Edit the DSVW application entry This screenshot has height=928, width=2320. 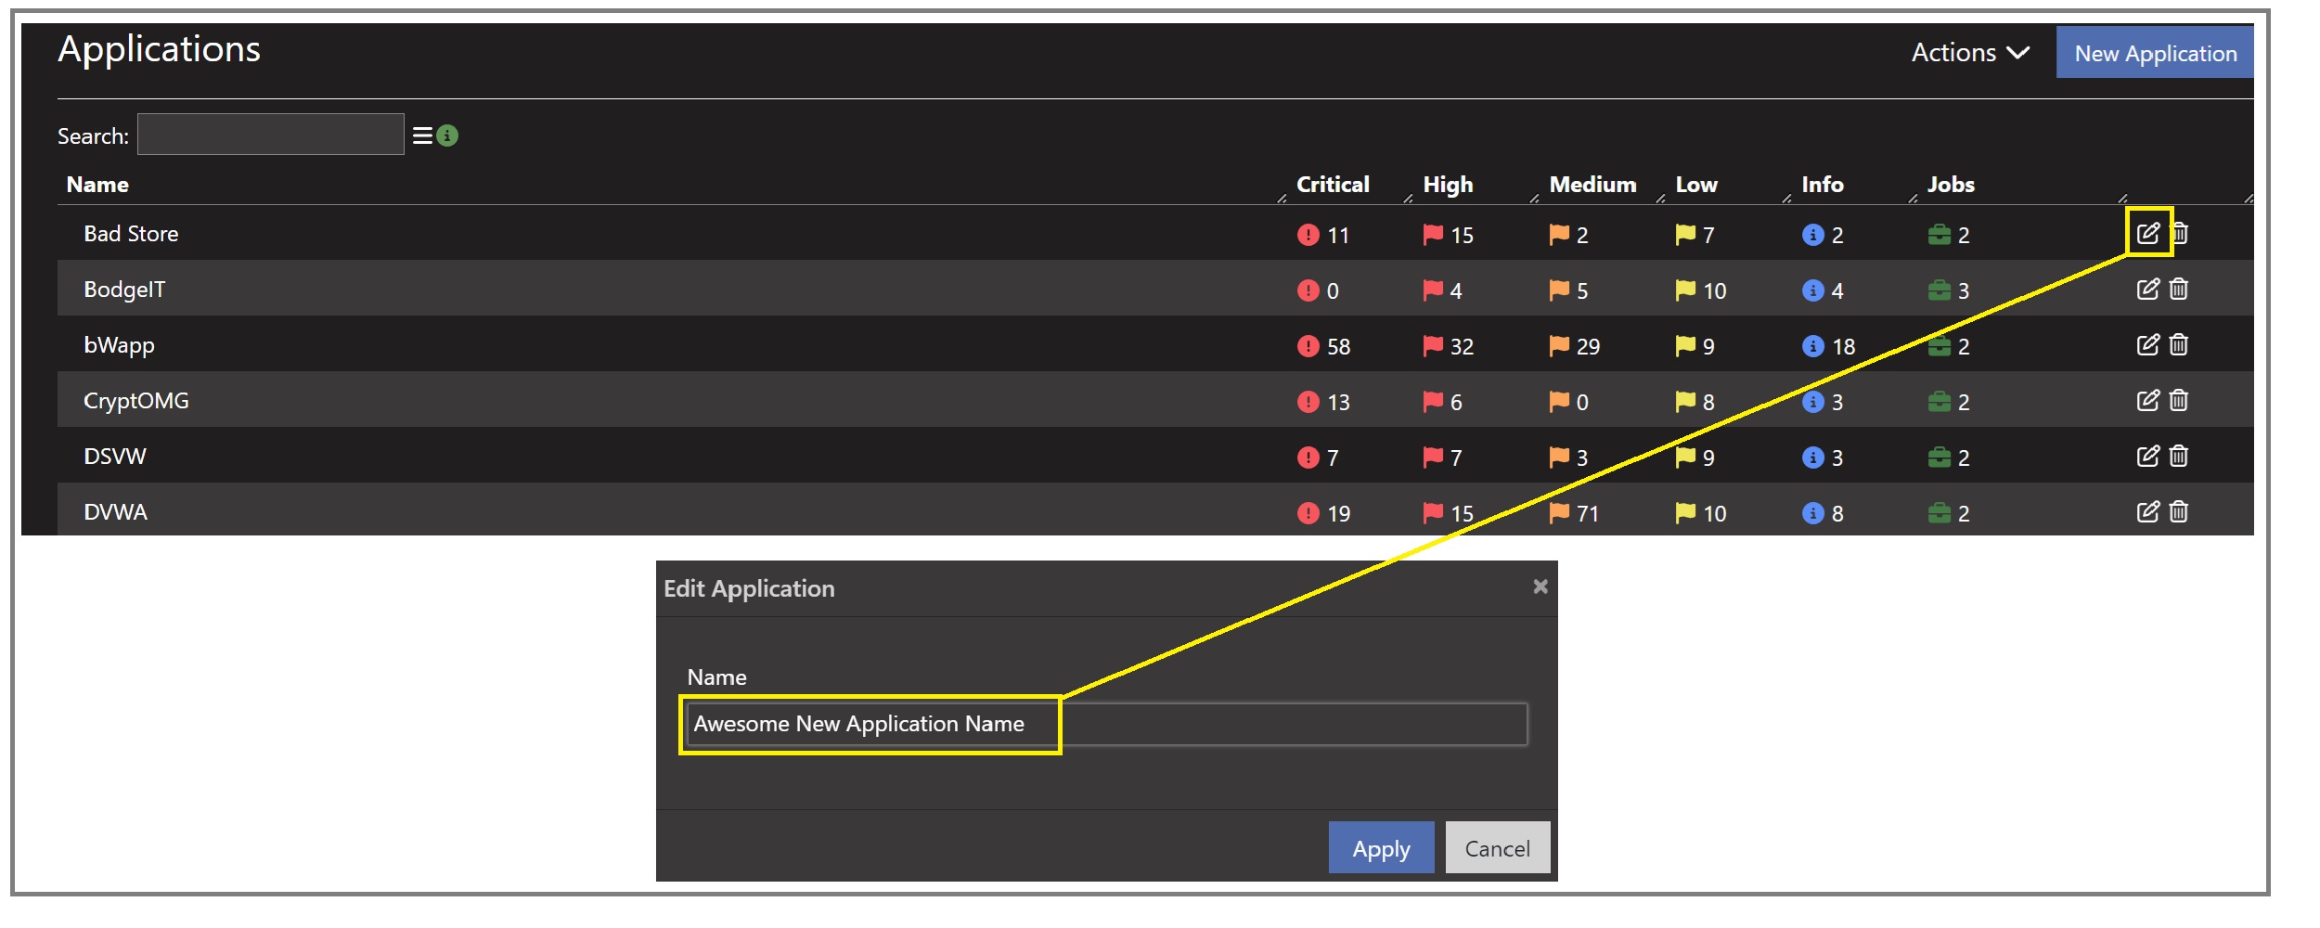coord(2147,457)
